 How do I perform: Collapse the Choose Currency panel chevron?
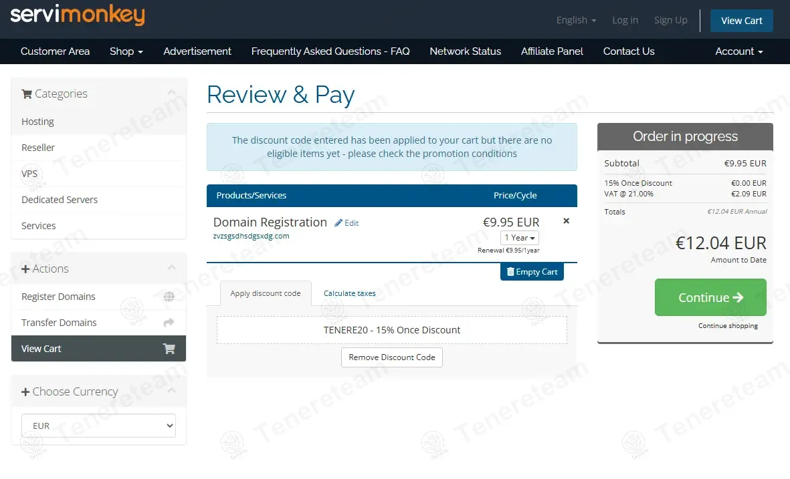pyautogui.click(x=171, y=391)
